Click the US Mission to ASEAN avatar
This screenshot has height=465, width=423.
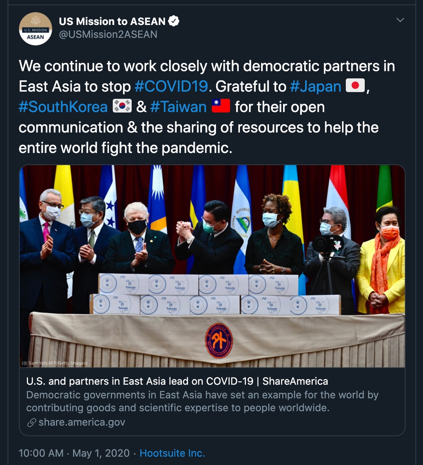(x=35, y=29)
